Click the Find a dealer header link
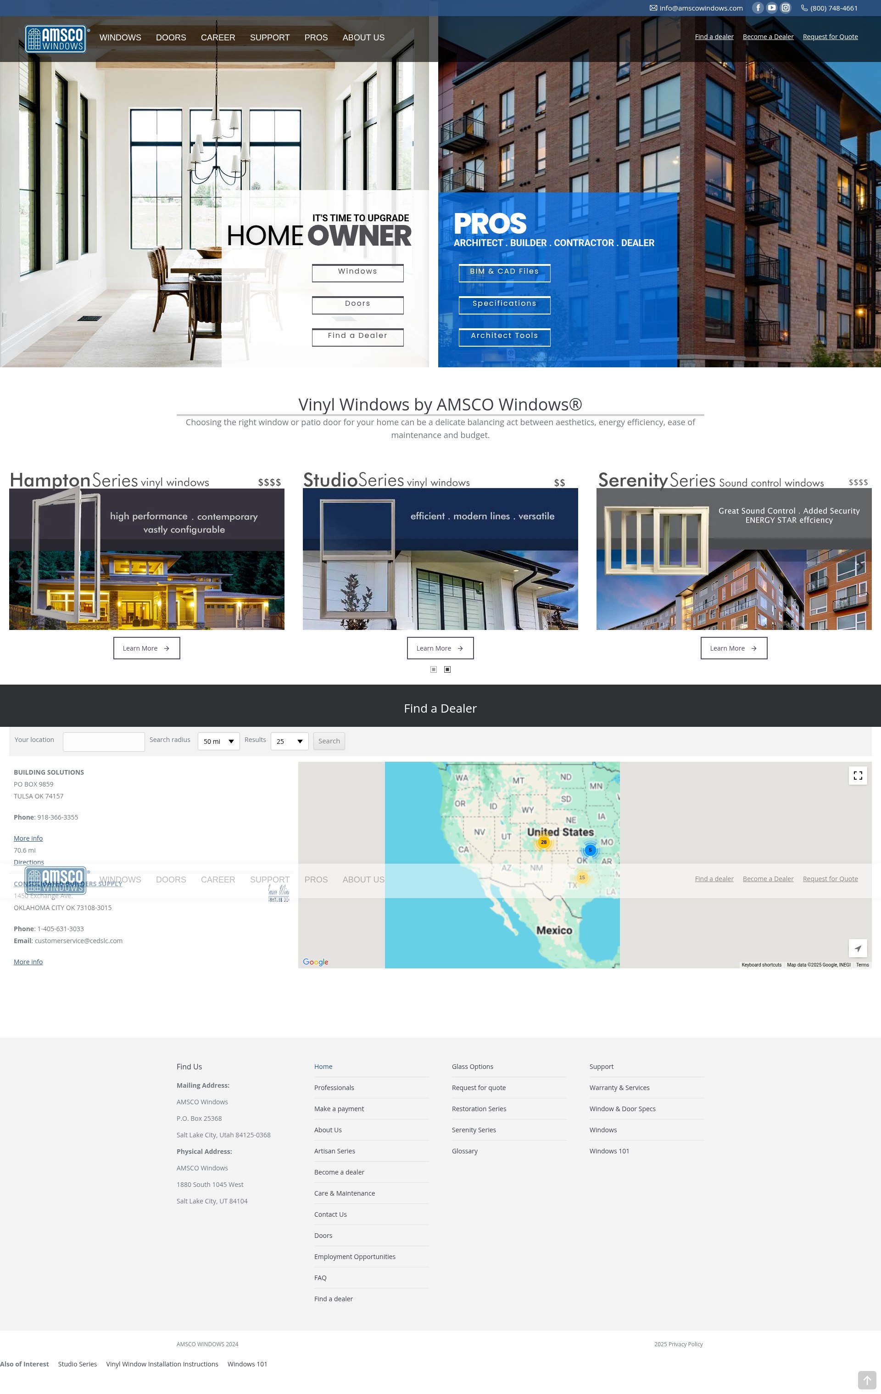Viewport: 881px width, 1394px height. [714, 36]
